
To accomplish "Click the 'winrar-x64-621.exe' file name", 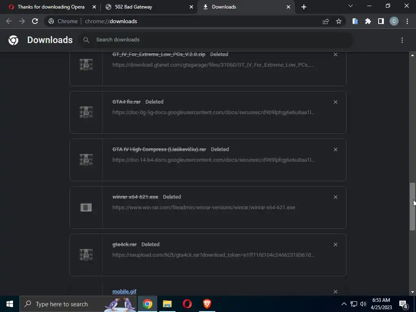I will pos(135,197).
